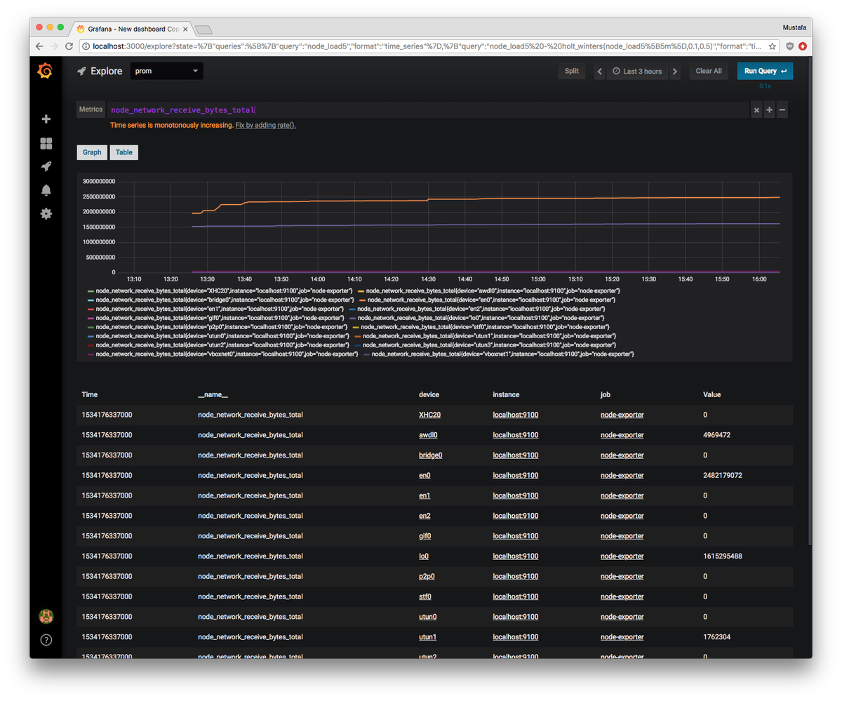Click the stf0 device link
The width and height of the screenshot is (842, 701).
tap(425, 596)
